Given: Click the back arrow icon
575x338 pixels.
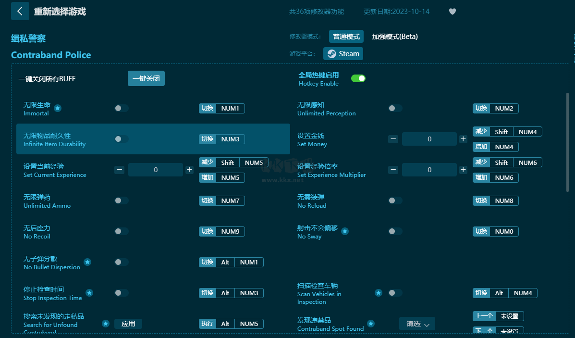Looking at the screenshot, I should pyautogui.click(x=20, y=11).
